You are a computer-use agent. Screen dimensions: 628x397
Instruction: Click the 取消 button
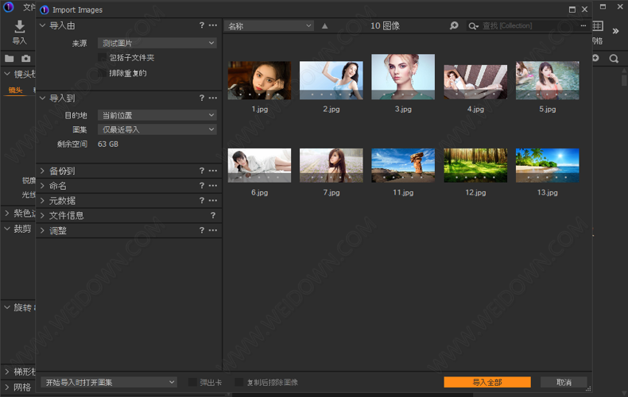[x=564, y=382]
